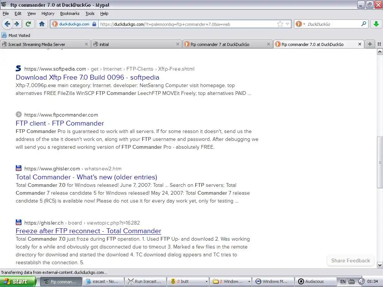Close the ftp commander 7.0 tab

[x=359, y=44]
